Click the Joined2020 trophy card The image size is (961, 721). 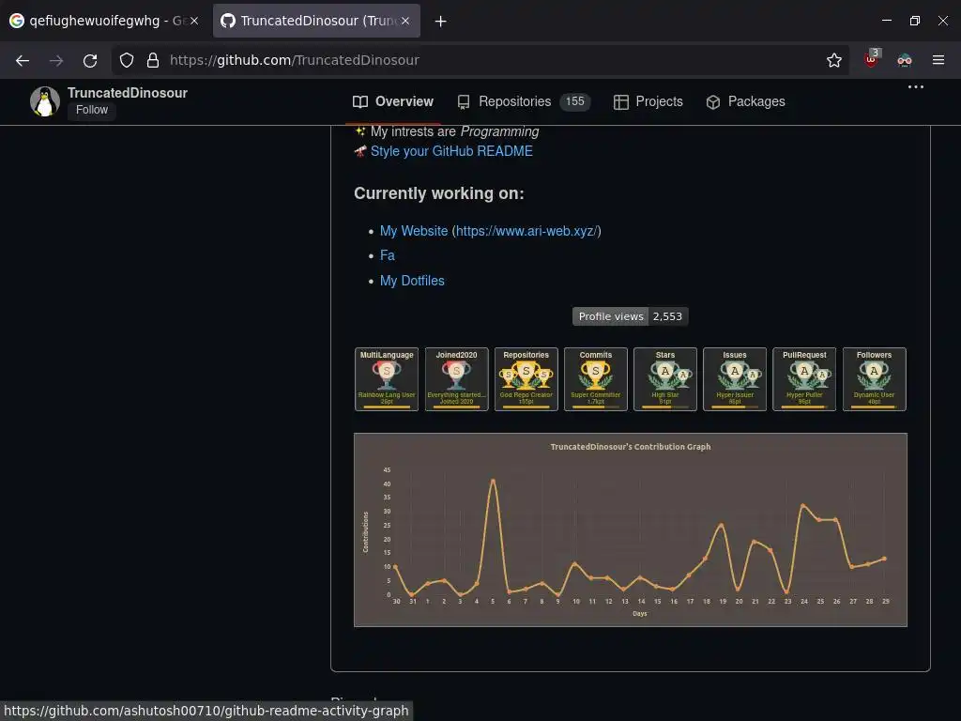[x=457, y=379]
